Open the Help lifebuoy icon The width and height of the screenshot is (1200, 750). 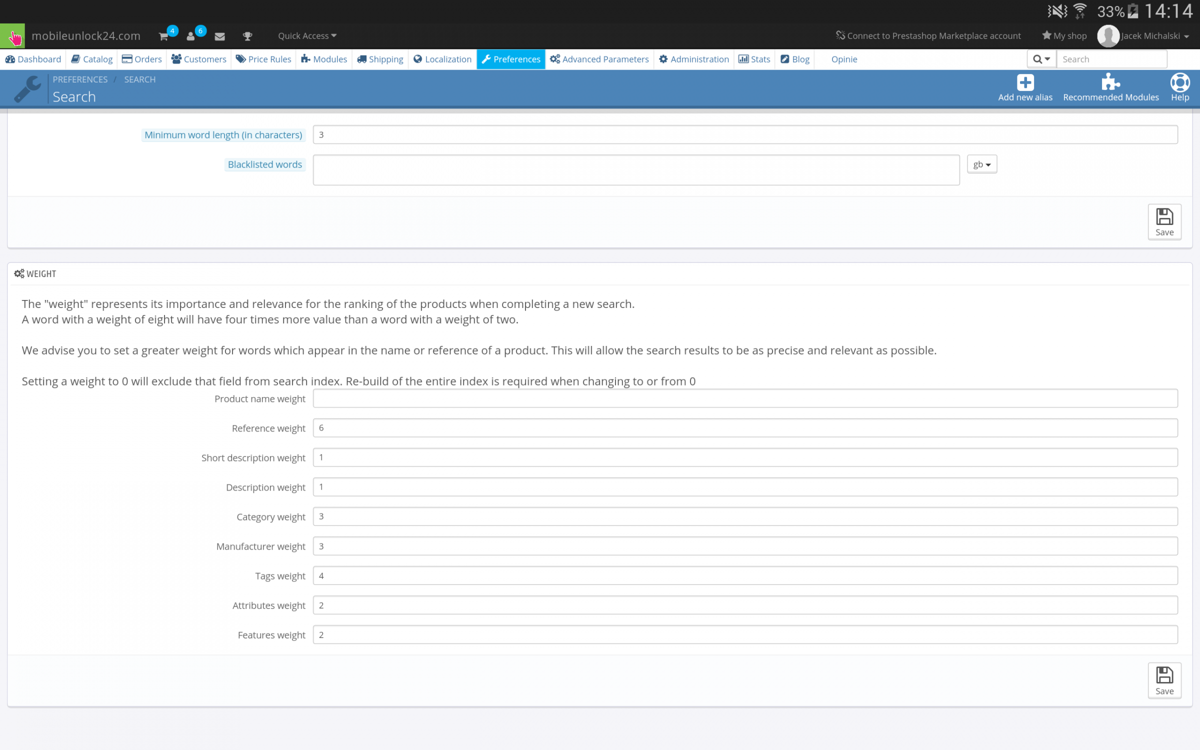pyautogui.click(x=1179, y=83)
